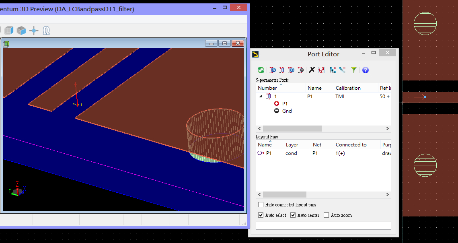Toggle the Hide connected layout pins checkbox
The width and height of the screenshot is (458, 243).
point(261,205)
